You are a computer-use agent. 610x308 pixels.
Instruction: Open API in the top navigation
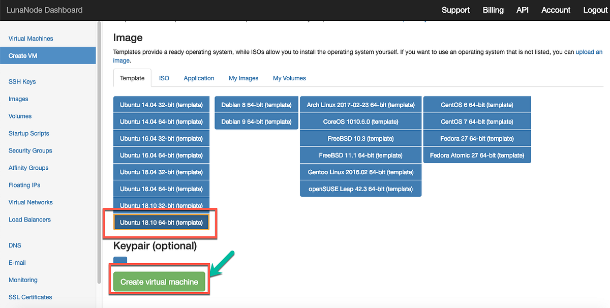(523, 10)
